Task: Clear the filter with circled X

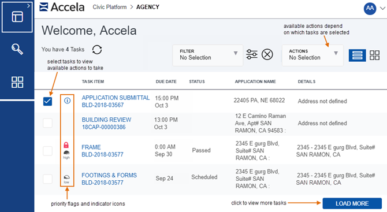Action: pyautogui.click(x=267, y=54)
